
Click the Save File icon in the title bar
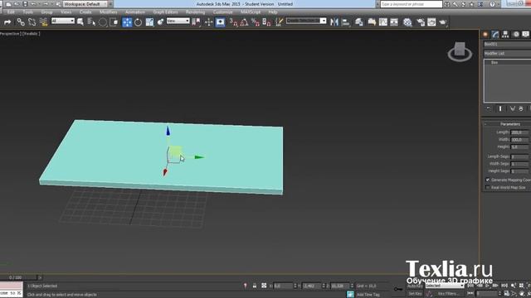click(26, 4)
